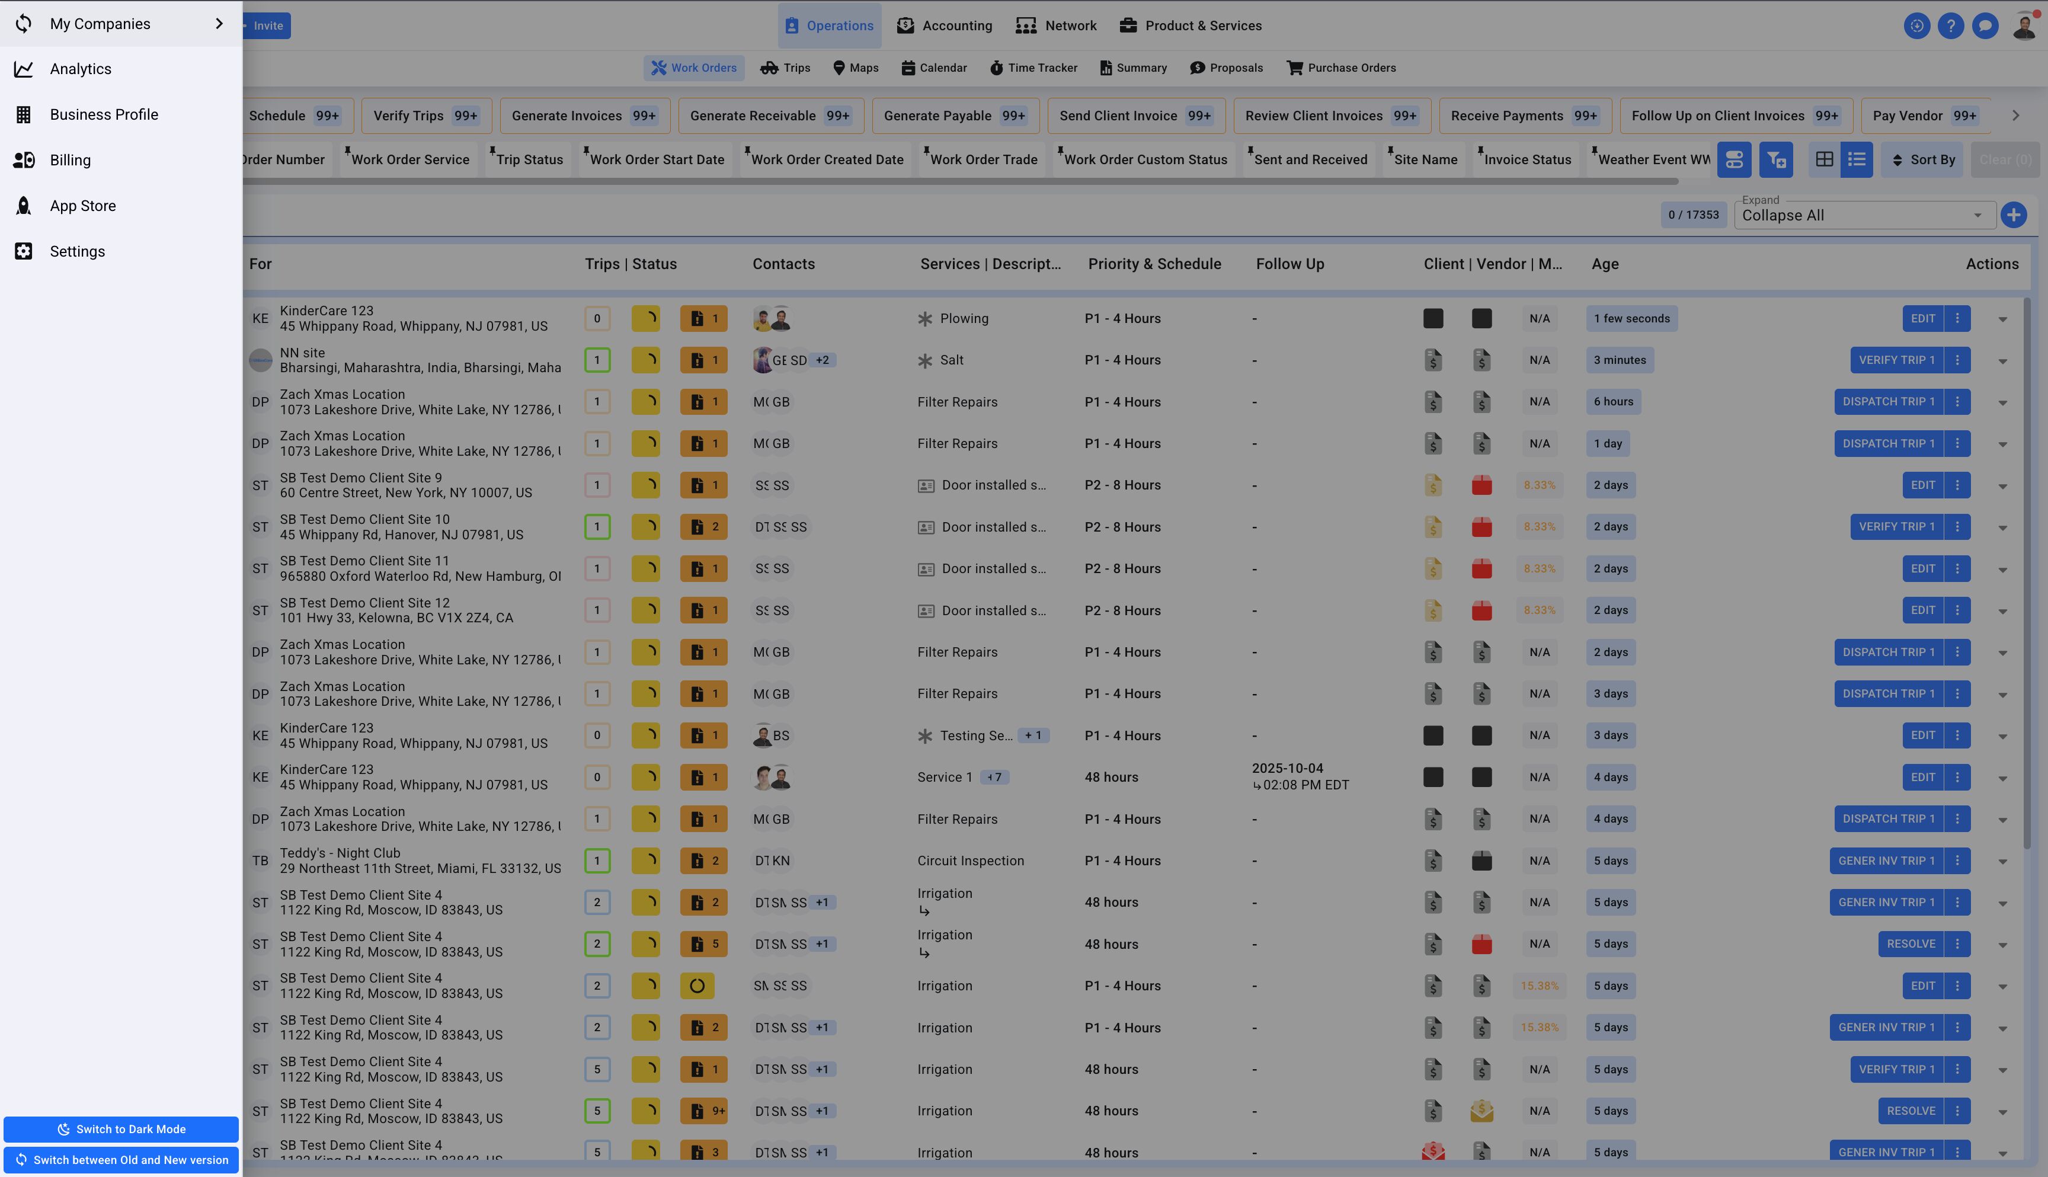The image size is (2048, 1177).
Task: Click the help question mark icon
Action: 1950,26
